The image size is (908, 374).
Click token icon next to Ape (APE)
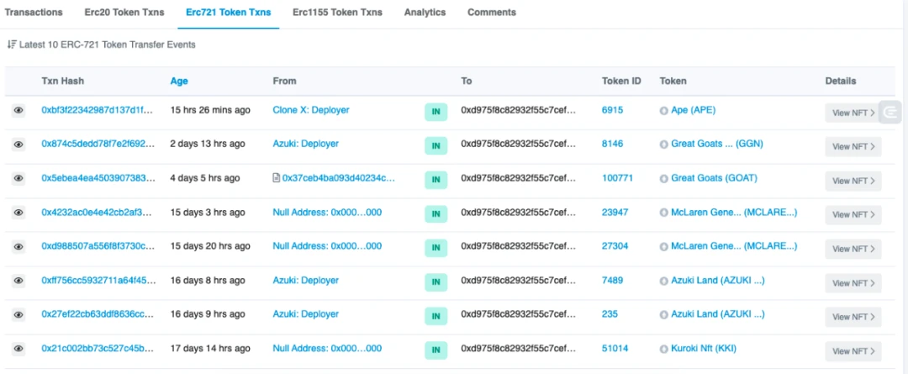[663, 110]
